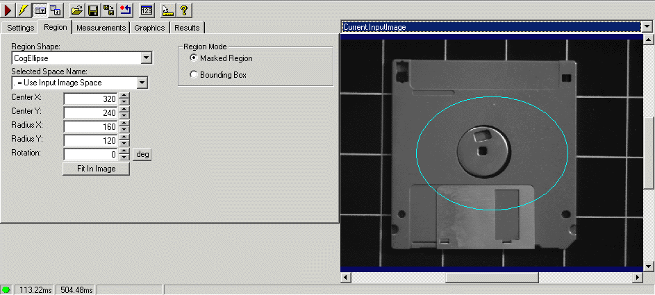Toggle the local tool display icon
The height and width of the screenshot is (295, 655).
coord(40,10)
